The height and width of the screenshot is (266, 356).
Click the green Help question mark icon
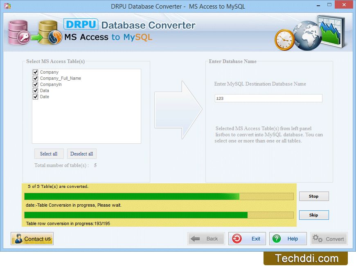[277, 239]
